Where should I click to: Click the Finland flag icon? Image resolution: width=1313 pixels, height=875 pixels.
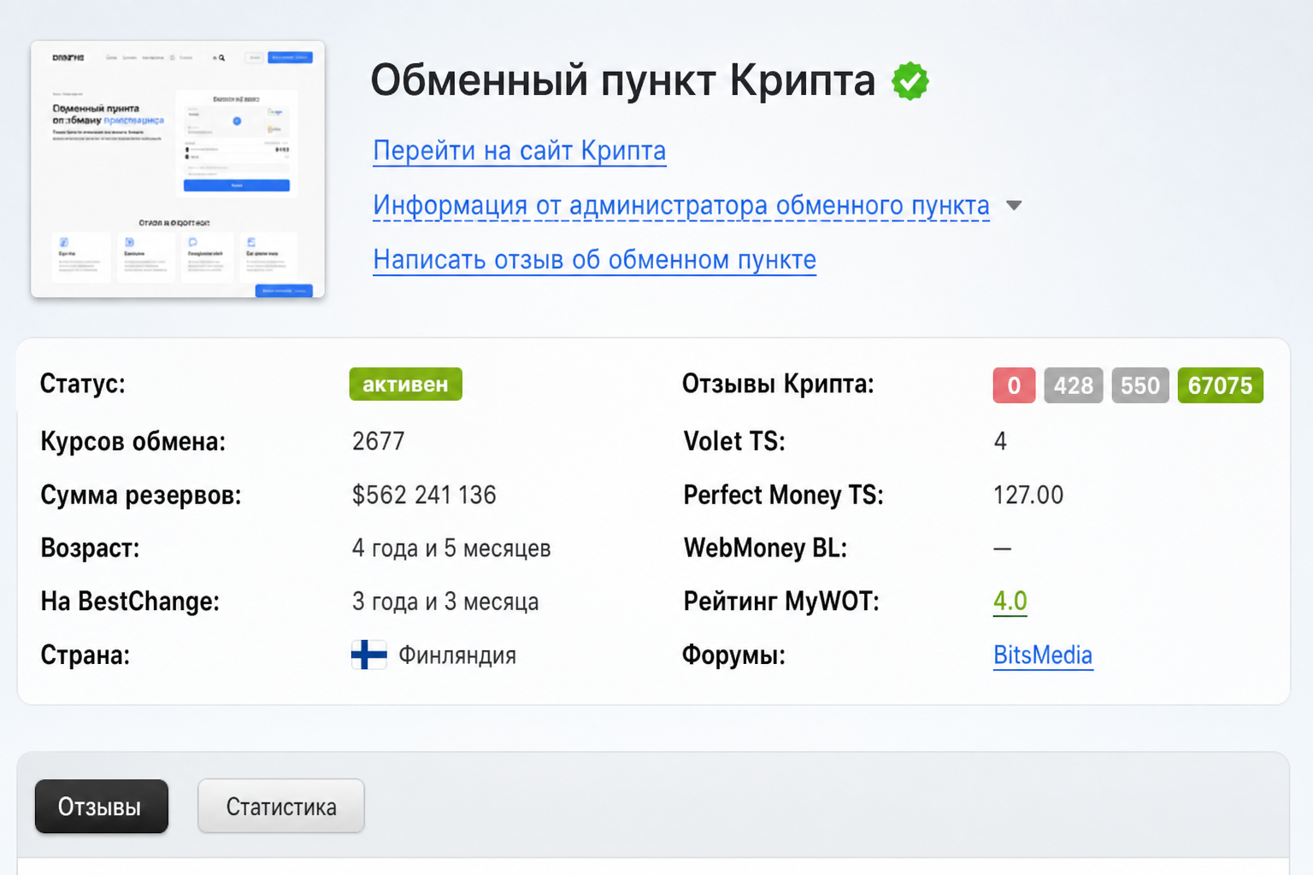click(368, 655)
